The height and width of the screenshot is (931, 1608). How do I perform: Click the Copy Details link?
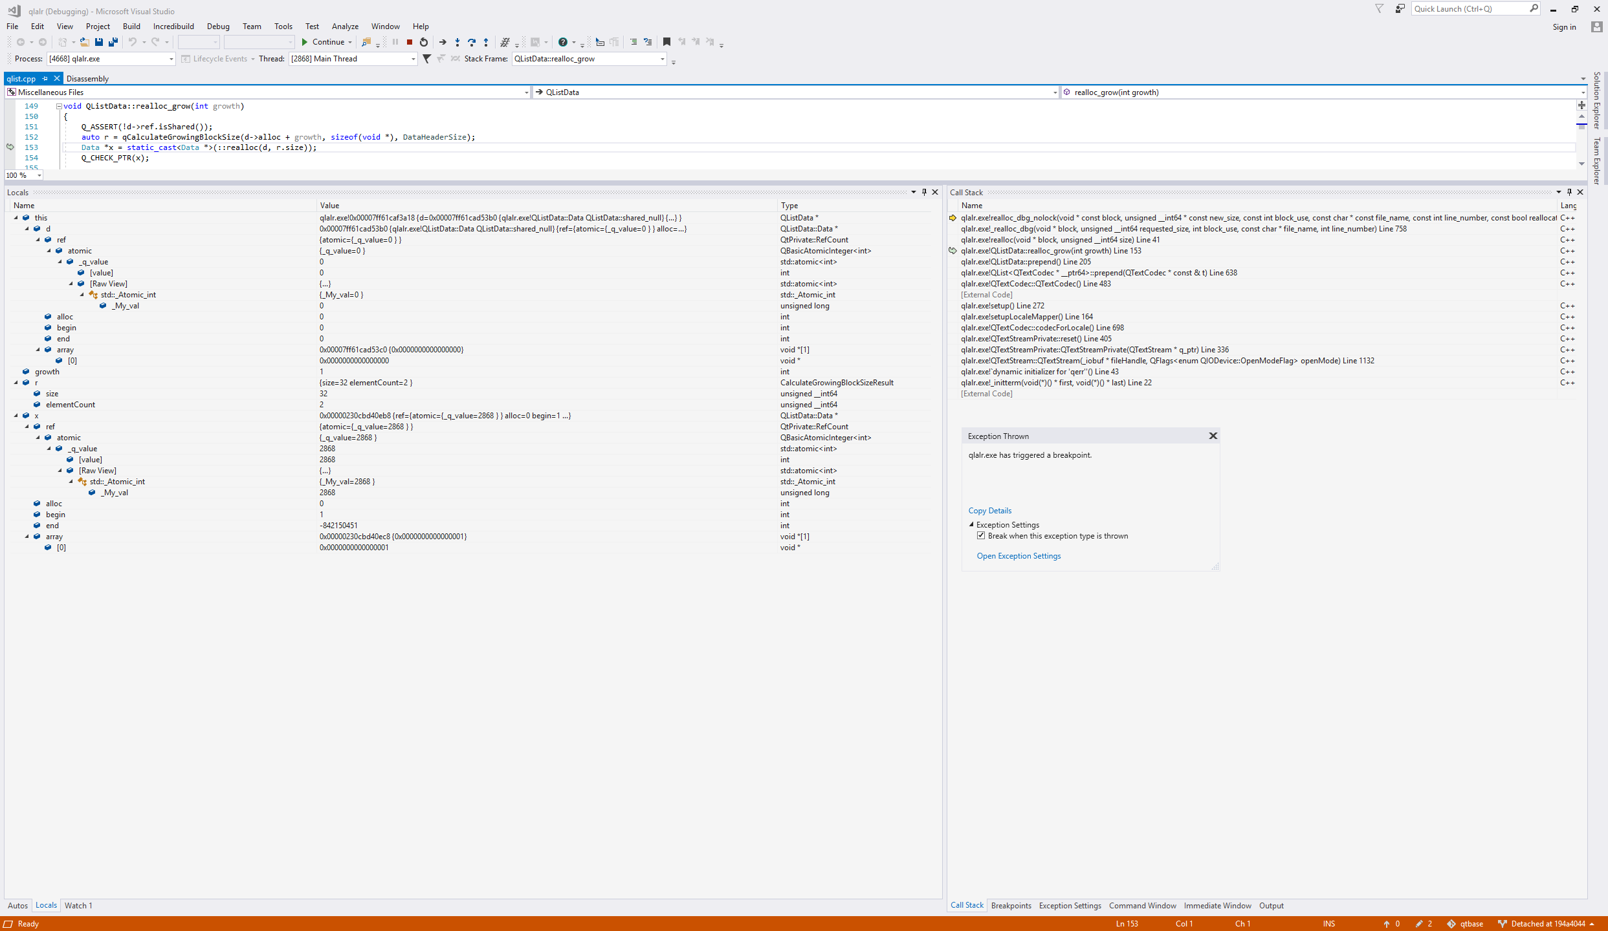tap(989, 511)
